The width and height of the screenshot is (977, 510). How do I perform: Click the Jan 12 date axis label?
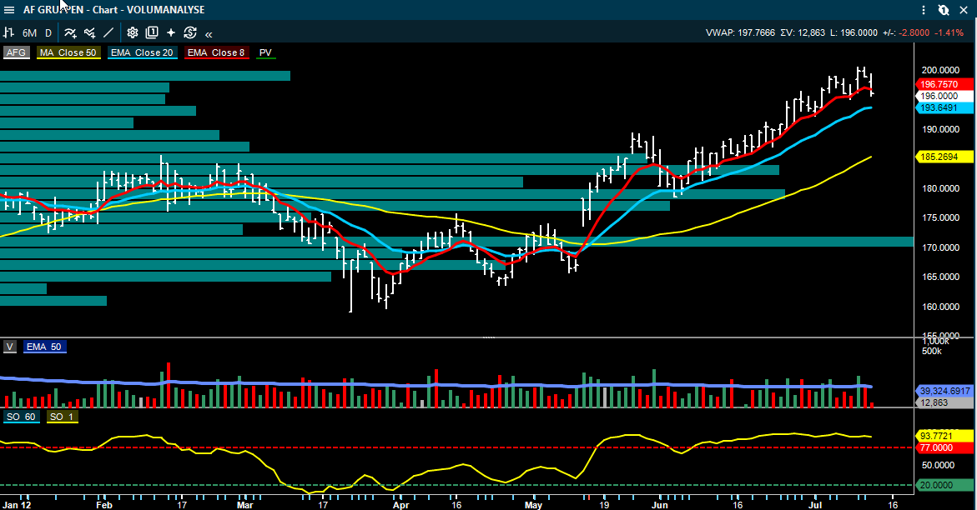17,505
